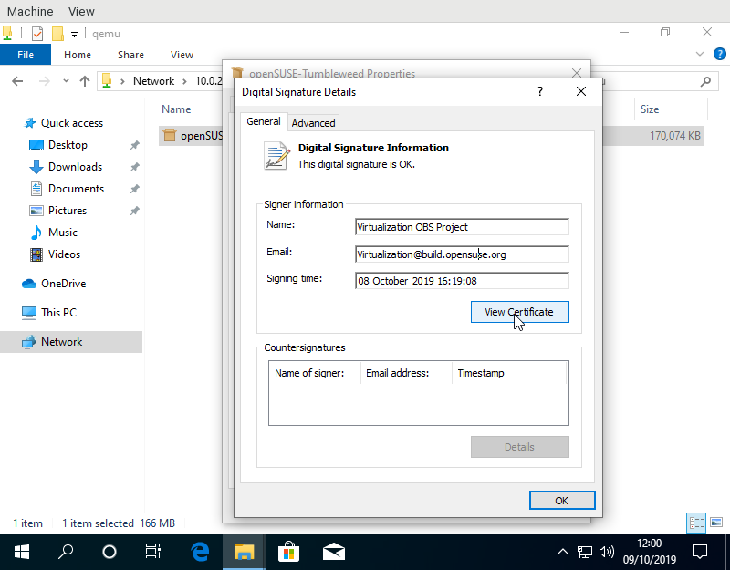Navigate up one folder level
Image resolution: width=730 pixels, height=570 pixels.
85,81
